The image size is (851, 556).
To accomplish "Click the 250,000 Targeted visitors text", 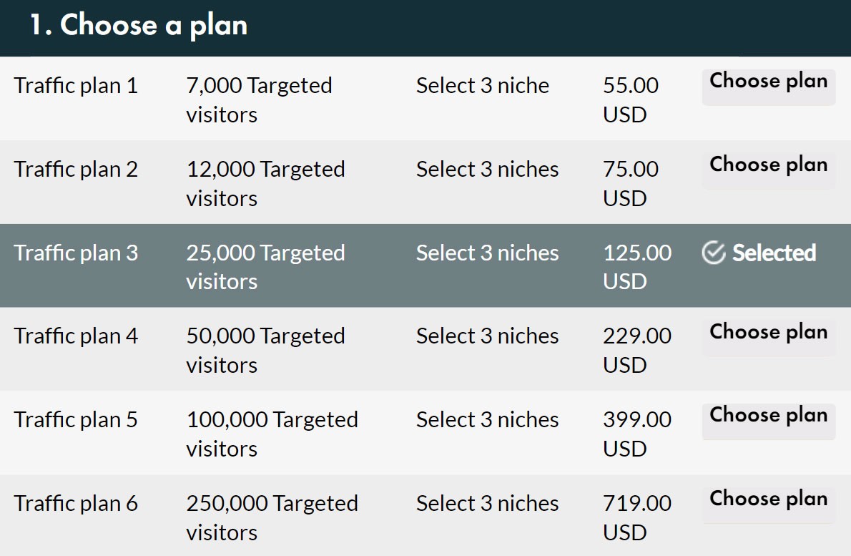I will pyautogui.click(x=272, y=517).
